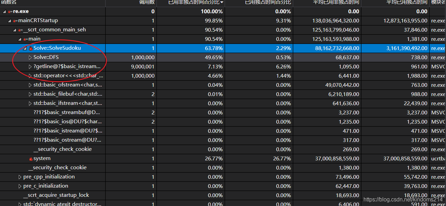This screenshot has height=206, width=446.
Task: Click the 49.65% inclusive time cell
Action: (191, 58)
